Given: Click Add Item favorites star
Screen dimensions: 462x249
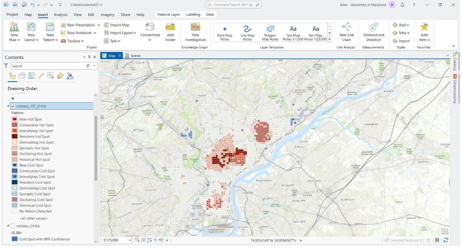Looking at the screenshot, I should [x=424, y=32].
